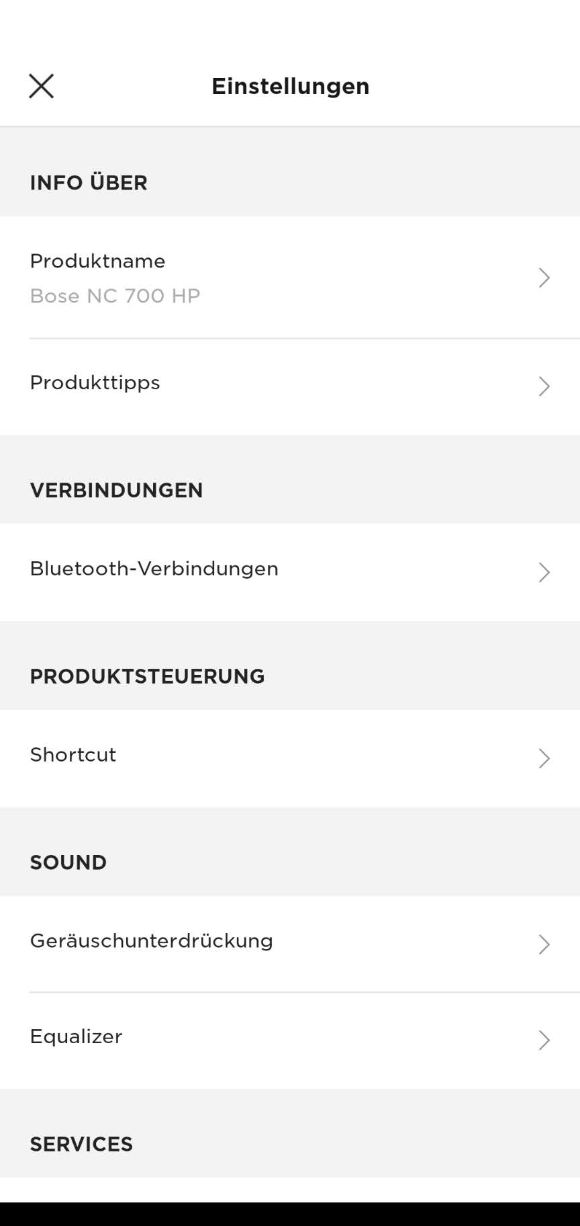Tap the chevron arrow next to Shortcut
Image resolution: width=580 pixels, height=1226 pixels.
point(544,758)
